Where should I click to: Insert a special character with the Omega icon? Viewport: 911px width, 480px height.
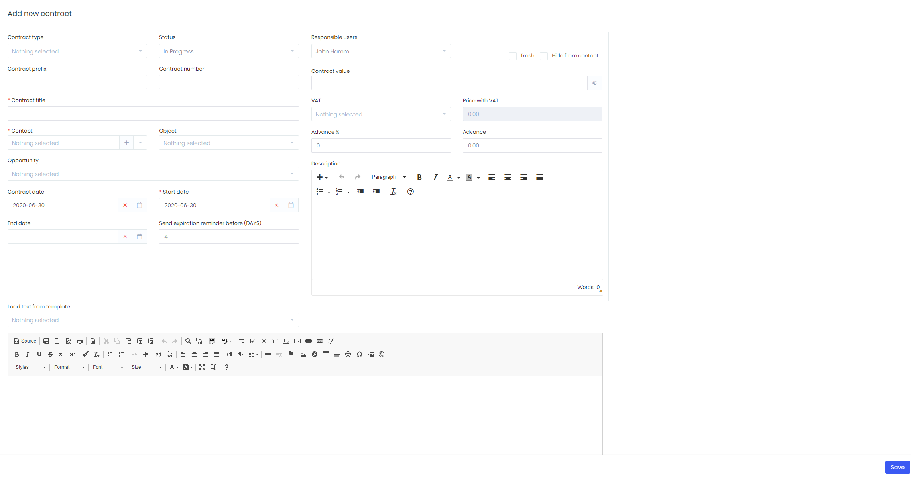[359, 354]
